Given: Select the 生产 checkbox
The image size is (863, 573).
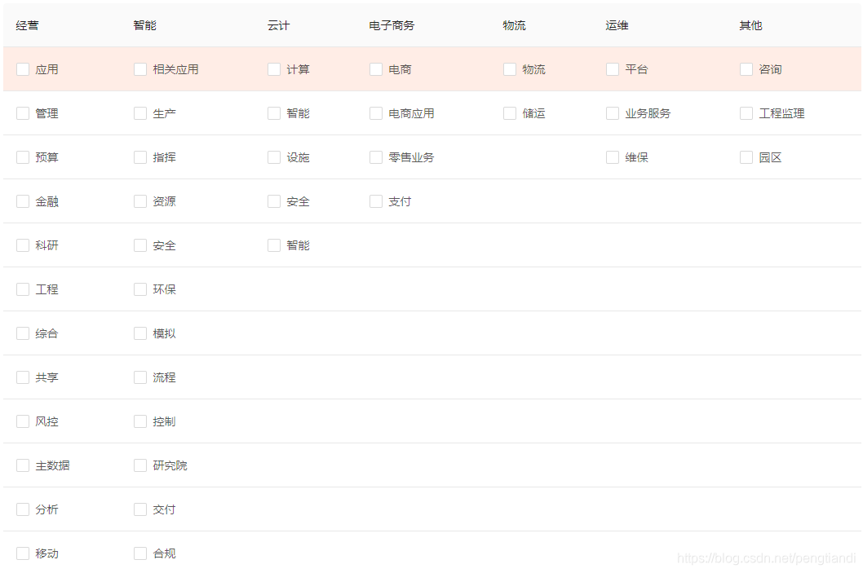Looking at the screenshot, I should tap(140, 113).
